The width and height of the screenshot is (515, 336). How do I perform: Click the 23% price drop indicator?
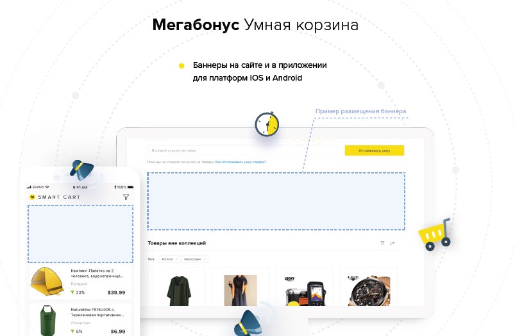click(78, 292)
